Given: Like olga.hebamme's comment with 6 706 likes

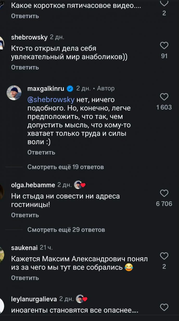Looking at the screenshot, I should pyautogui.click(x=164, y=193).
